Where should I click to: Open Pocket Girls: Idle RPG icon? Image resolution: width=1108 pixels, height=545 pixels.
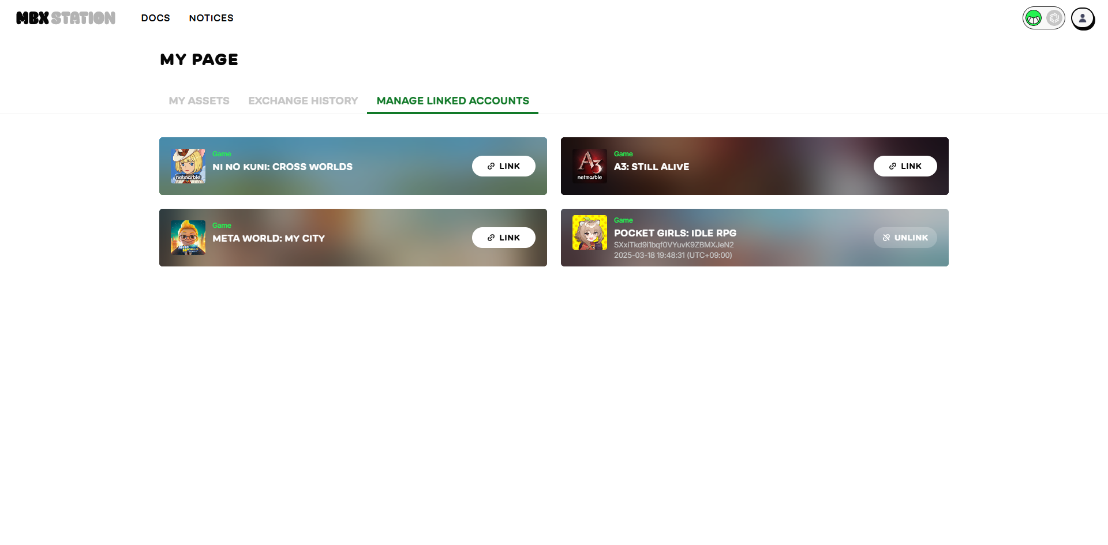coord(590,232)
